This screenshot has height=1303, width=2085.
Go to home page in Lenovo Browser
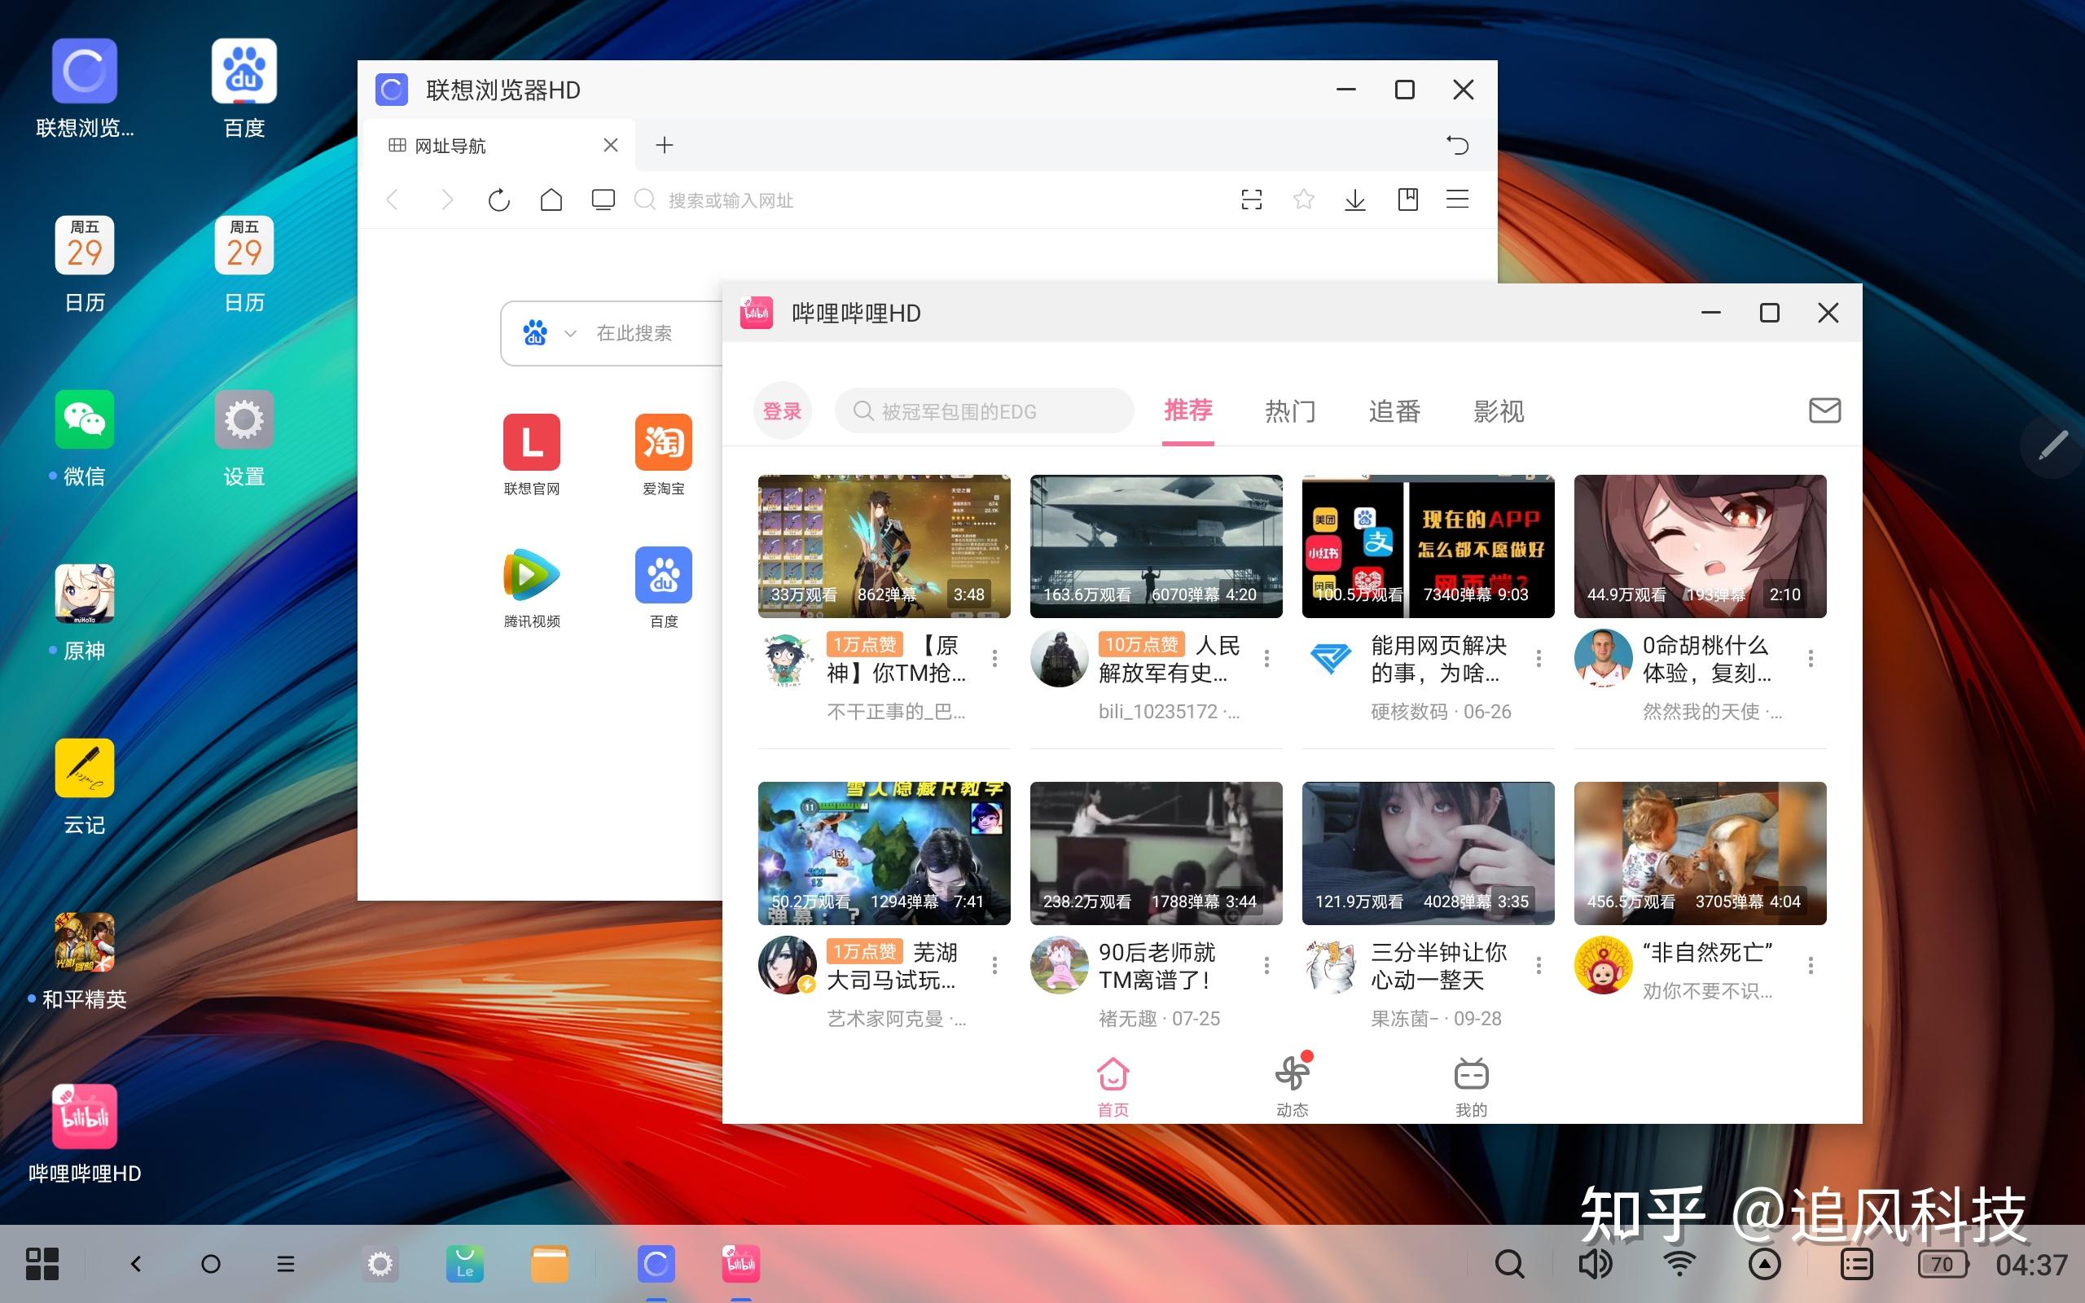[x=551, y=200]
